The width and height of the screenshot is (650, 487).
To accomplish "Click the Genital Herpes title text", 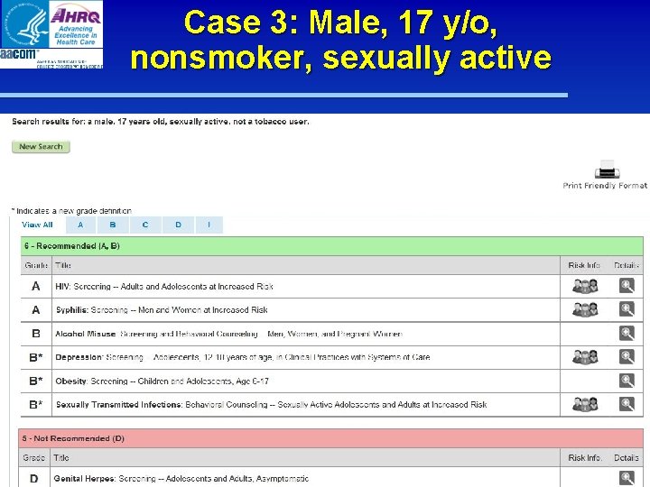I will pos(181,478).
